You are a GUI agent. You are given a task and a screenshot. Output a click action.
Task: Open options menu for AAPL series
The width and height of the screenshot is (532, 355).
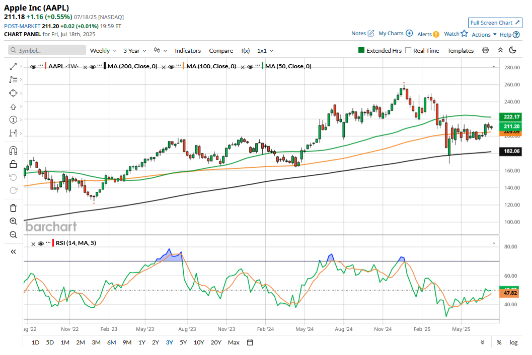pos(41,65)
